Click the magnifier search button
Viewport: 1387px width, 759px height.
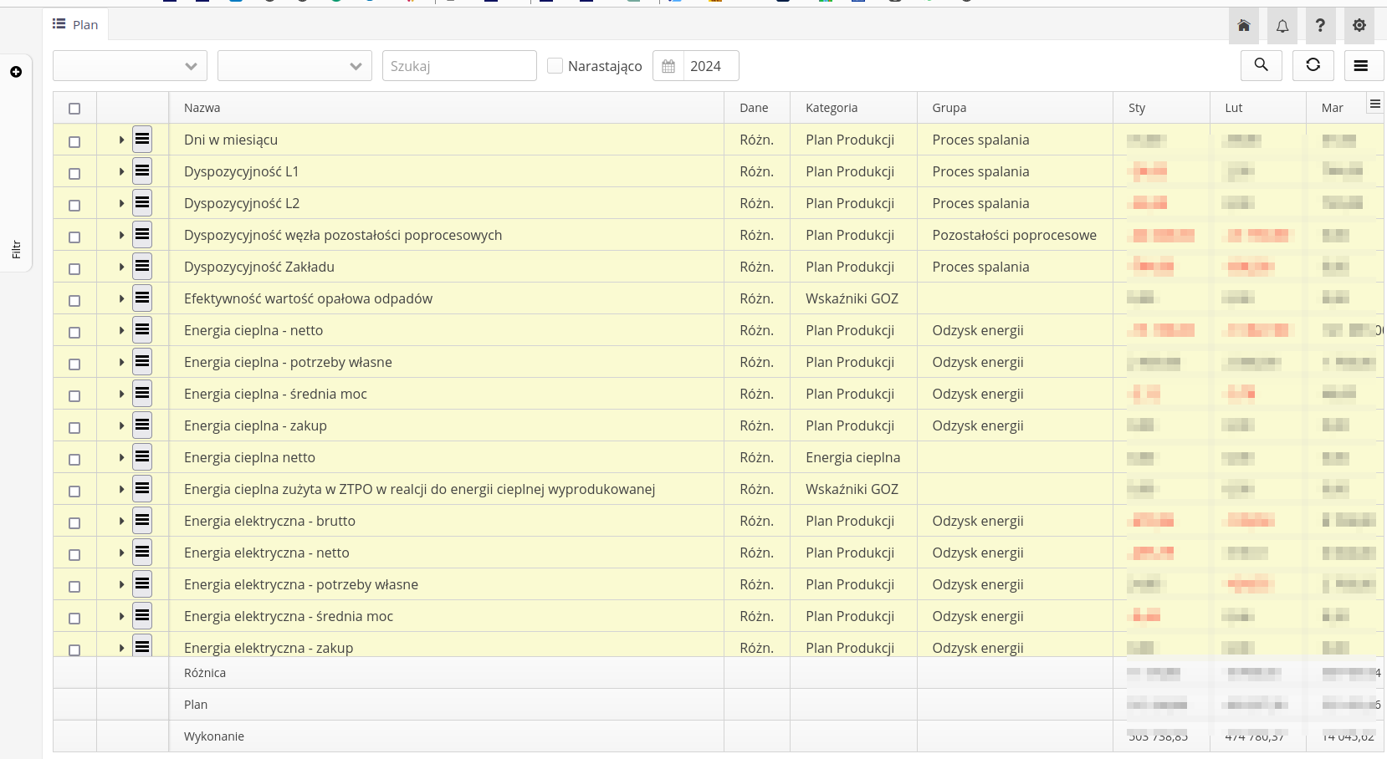1261,65
